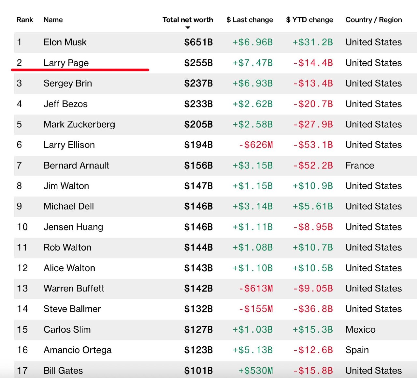Click Bill Gates at rank 17
This screenshot has height=378, width=417.
pyautogui.click(x=63, y=370)
